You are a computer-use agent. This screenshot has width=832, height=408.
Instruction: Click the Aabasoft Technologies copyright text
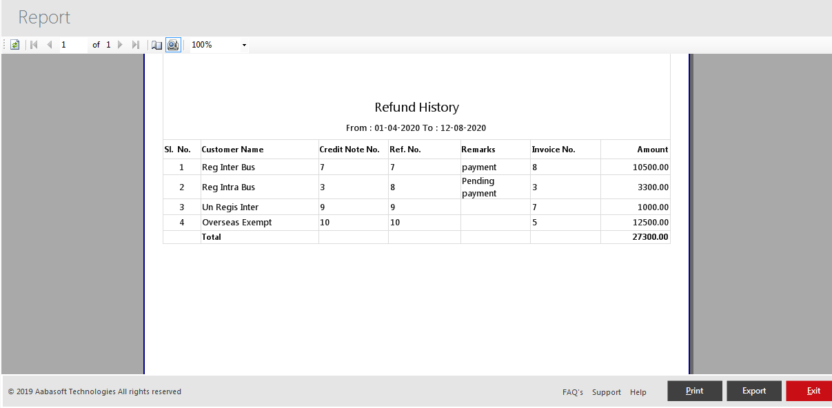[94, 391]
